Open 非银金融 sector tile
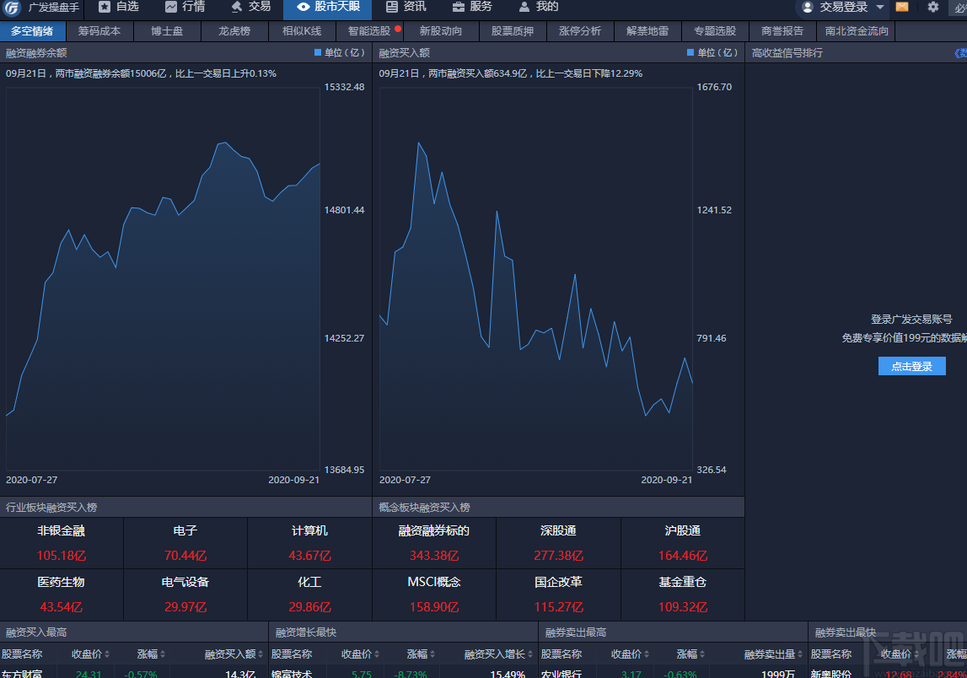Screen dimensions: 967x678 [62, 543]
